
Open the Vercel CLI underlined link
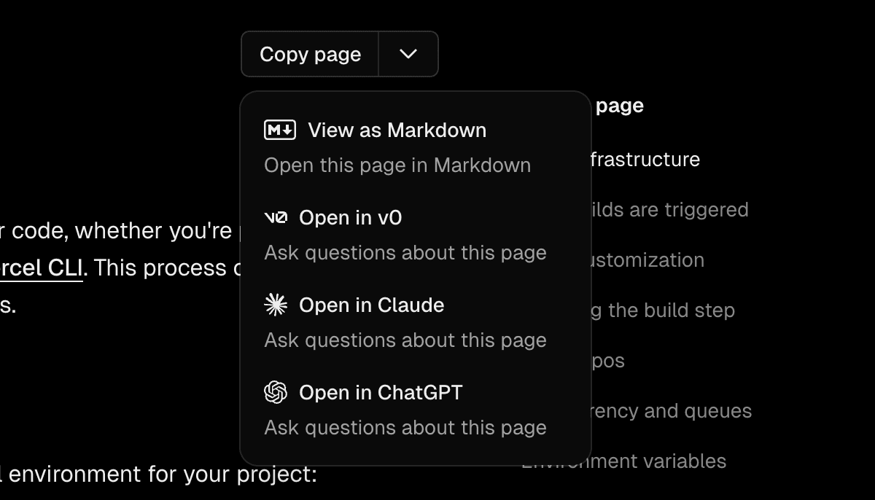[x=41, y=268]
